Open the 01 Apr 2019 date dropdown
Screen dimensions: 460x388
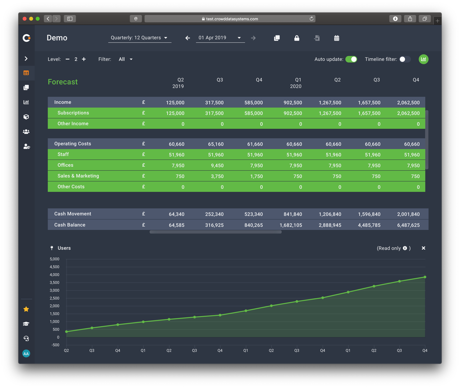pyautogui.click(x=220, y=37)
